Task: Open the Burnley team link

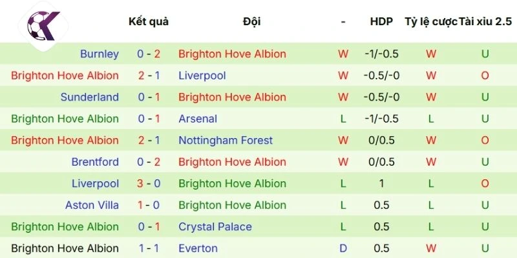Action: 100,54
